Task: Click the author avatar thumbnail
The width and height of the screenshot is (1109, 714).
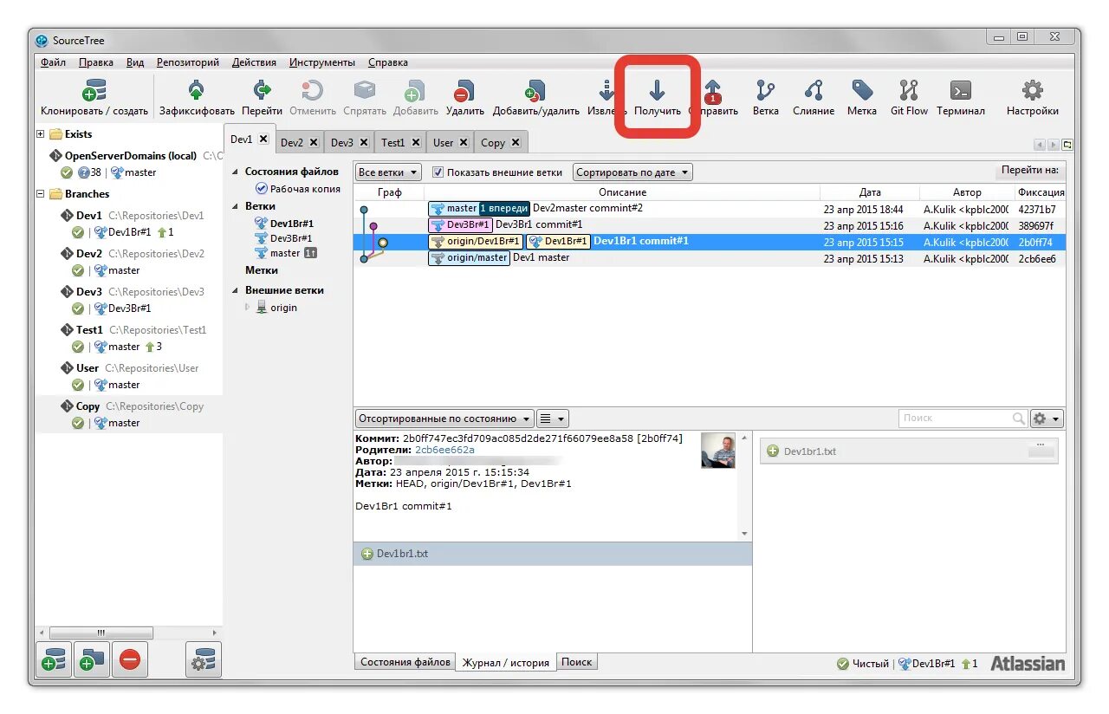Action: point(718,451)
